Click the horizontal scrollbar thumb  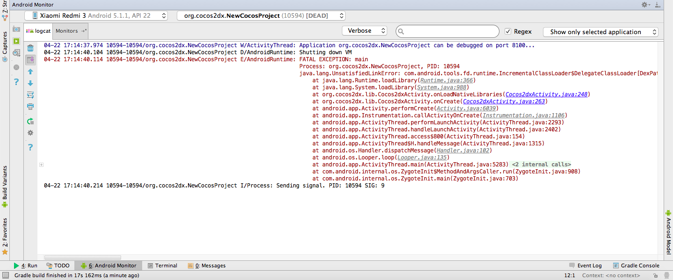(83, 258)
